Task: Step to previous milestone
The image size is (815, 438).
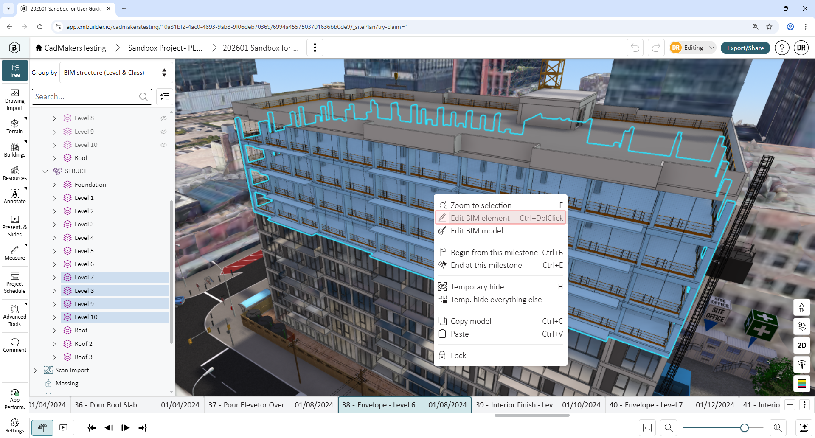Action: click(109, 428)
